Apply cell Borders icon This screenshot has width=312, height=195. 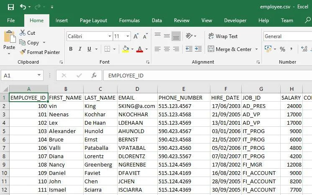coord(107,49)
